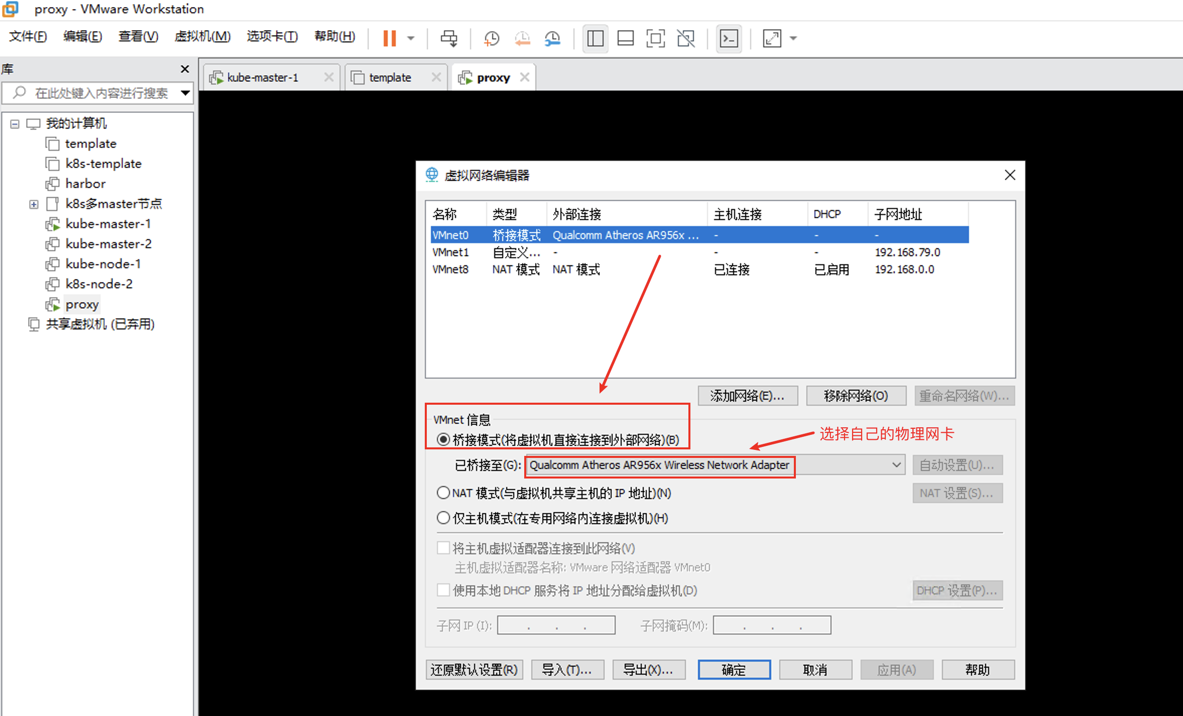Close the template tab
1183x716 pixels.
[x=436, y=77]
